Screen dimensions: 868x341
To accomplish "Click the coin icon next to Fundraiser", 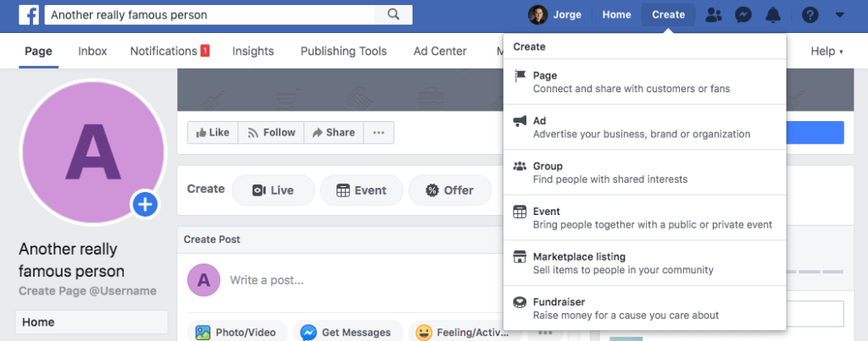I will click(520, 302).
